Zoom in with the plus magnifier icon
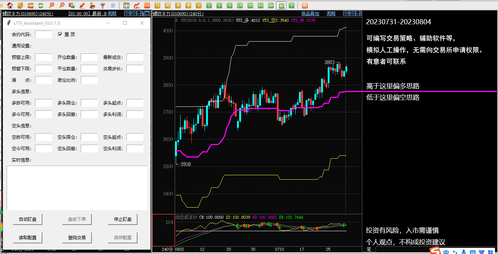The image size is (498, 254). coord(51,5)
